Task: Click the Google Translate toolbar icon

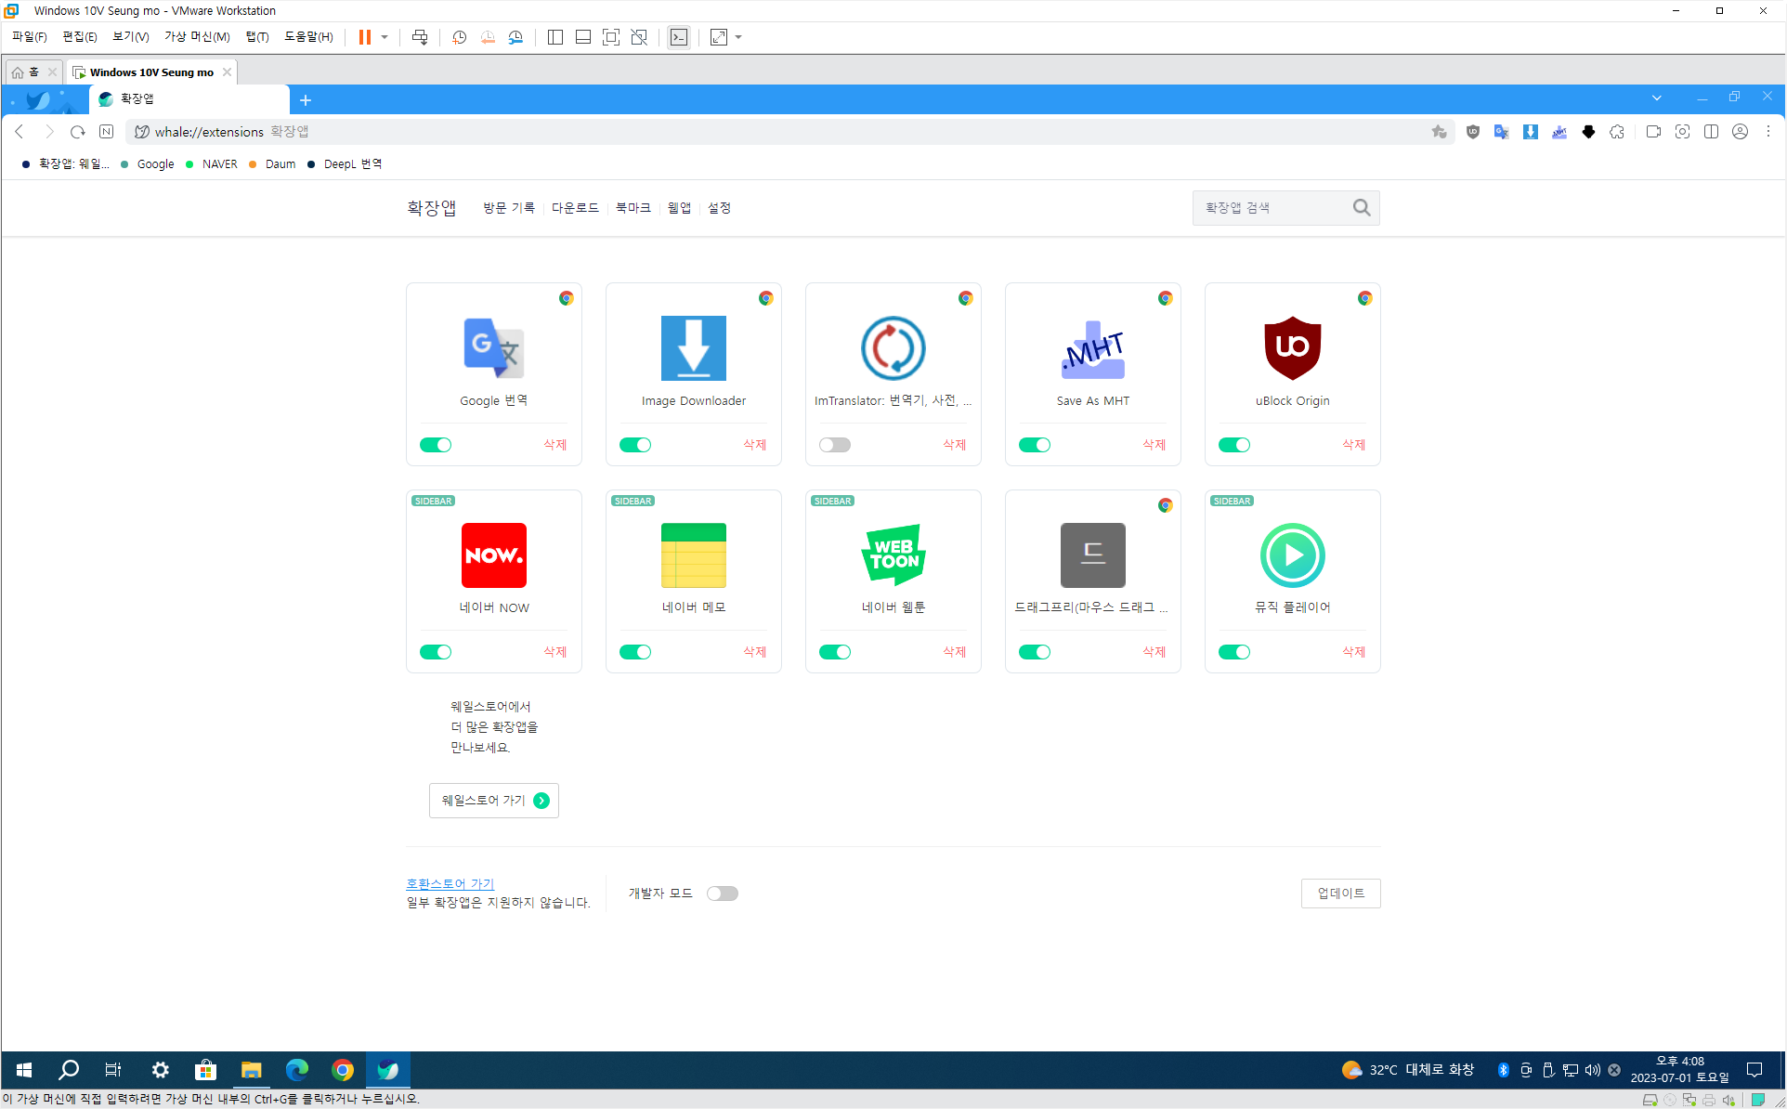Action: 1501,132
